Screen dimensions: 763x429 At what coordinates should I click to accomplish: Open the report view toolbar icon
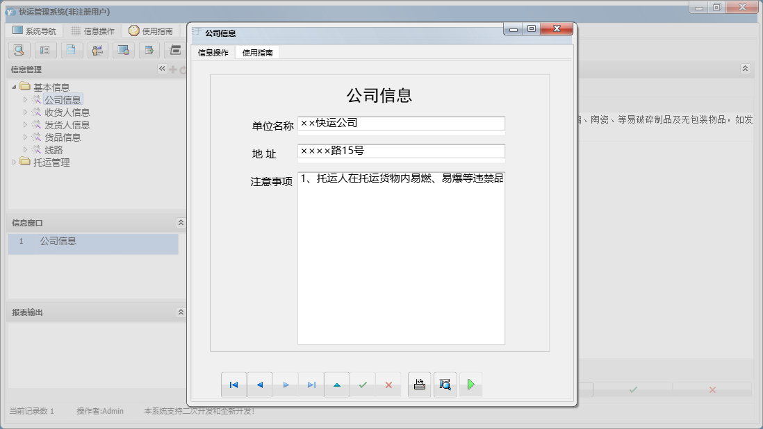(44, 50)
